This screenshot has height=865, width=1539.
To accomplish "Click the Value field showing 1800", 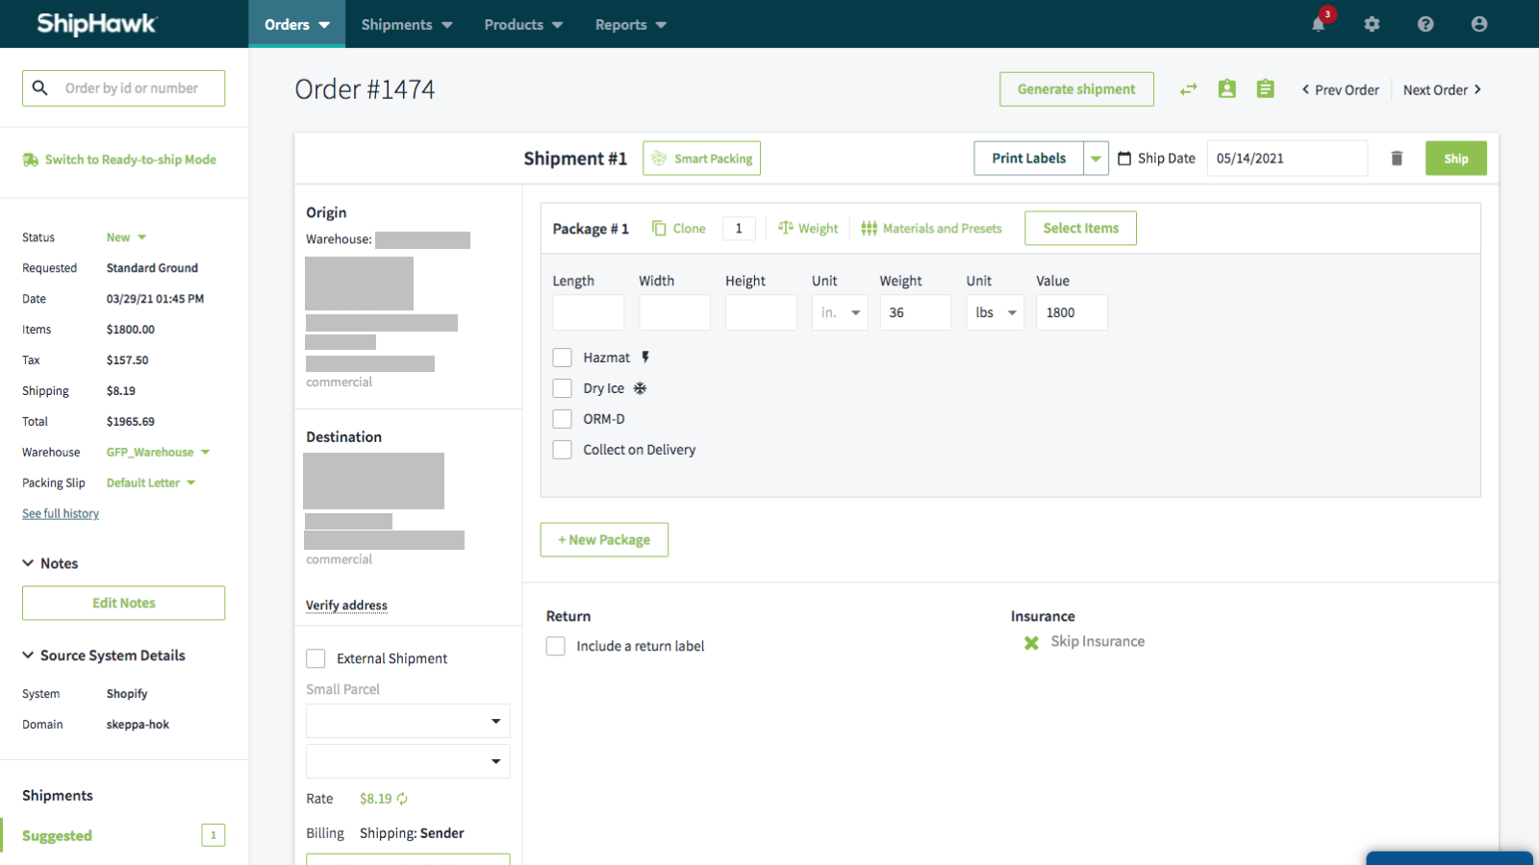I will 1072,312.
